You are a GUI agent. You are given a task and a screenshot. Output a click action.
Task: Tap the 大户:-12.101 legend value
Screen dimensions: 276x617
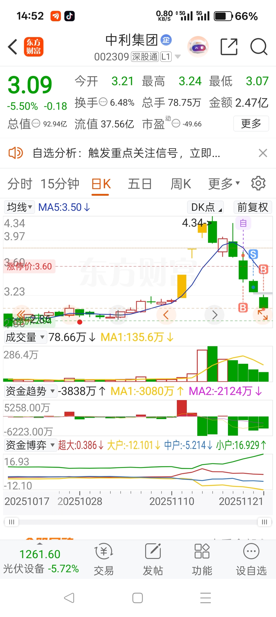pyautogui.click(x=134, y=445)
